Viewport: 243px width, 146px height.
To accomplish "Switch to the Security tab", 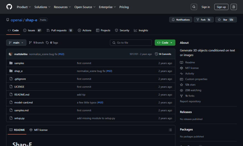I will point(122,30).
